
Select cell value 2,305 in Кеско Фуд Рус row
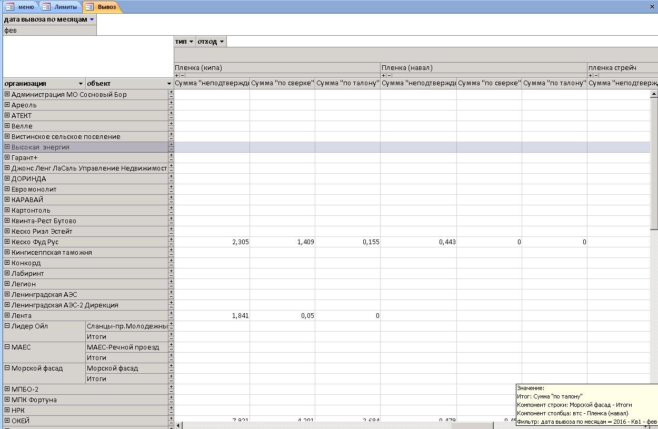click(x=212, y=242)
